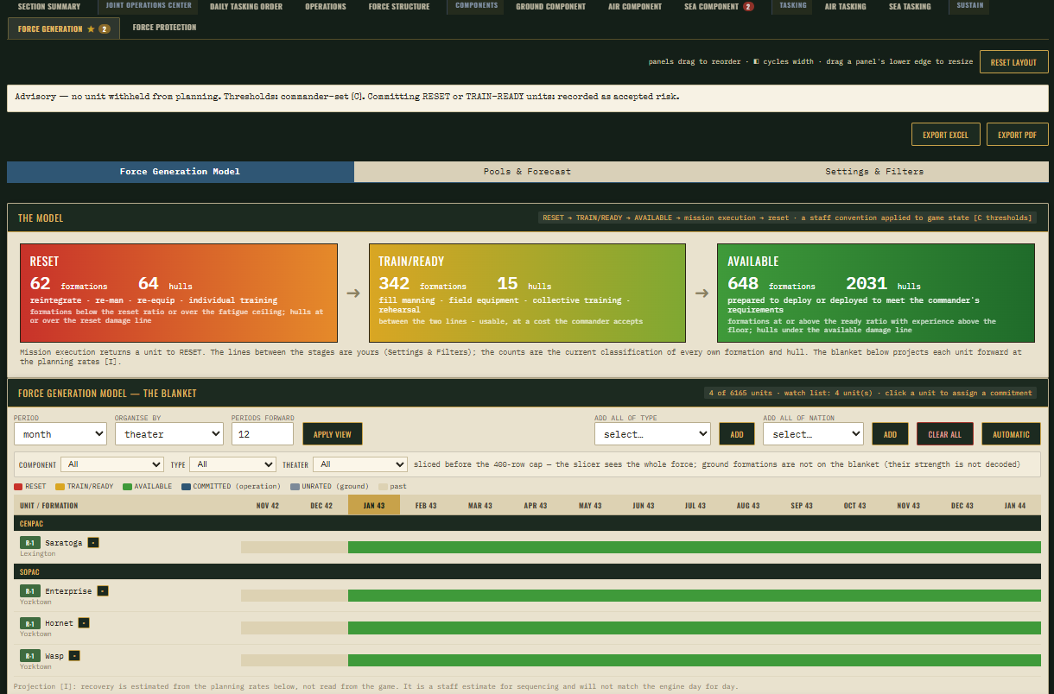Click Enterprise's green availability bar
This screenshot has width=1054, height=694.
(x=695, y=596)
